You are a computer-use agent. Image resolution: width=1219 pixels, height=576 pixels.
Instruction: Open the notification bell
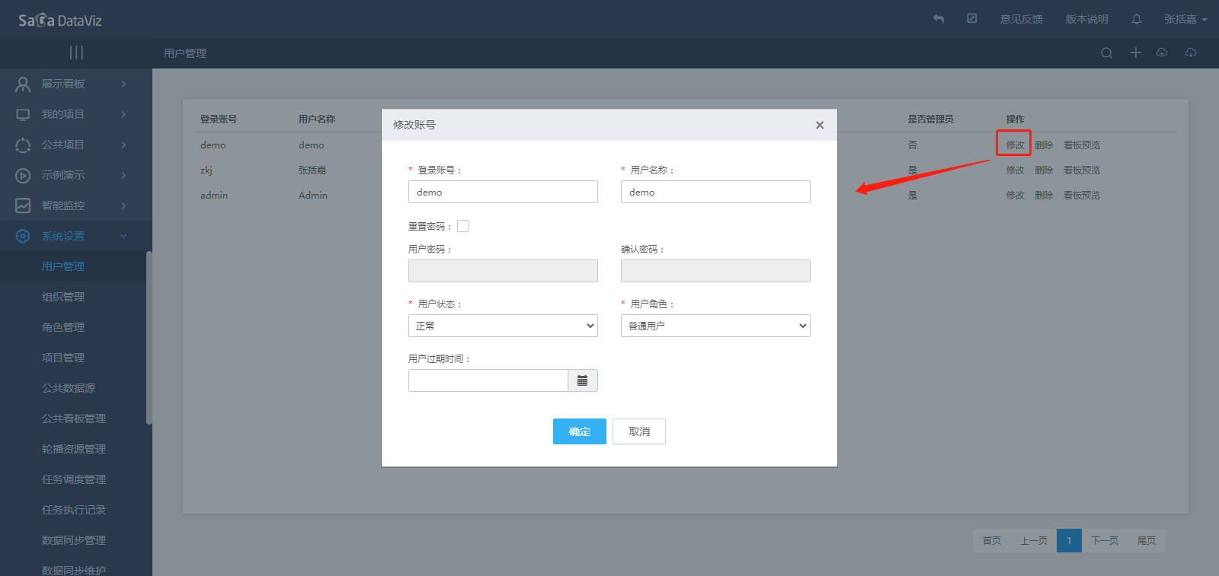tap(1137, 19)
